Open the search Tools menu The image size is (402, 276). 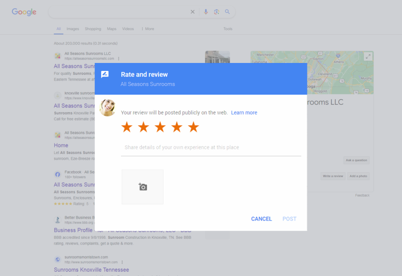click(228, 29)
